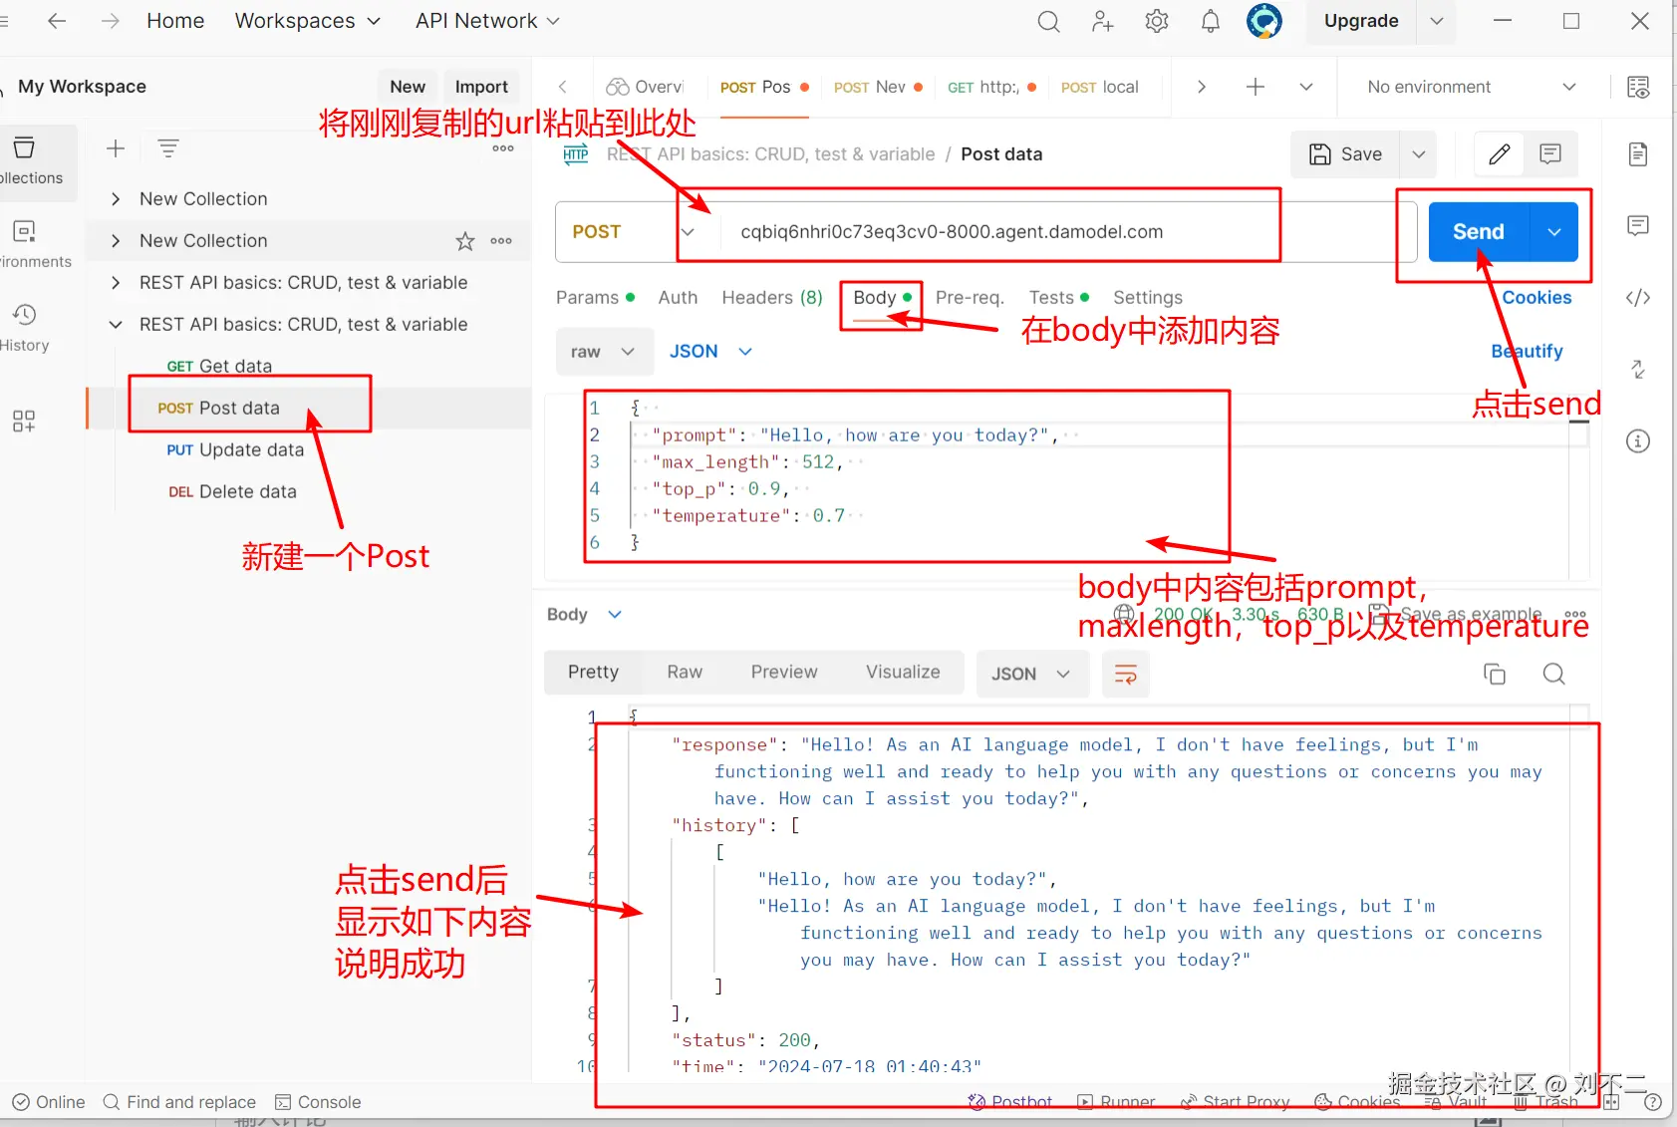The width and height of the screenshot is (1677, 1127).
Task: Go back with the left arrow
Action: point(57,21)
